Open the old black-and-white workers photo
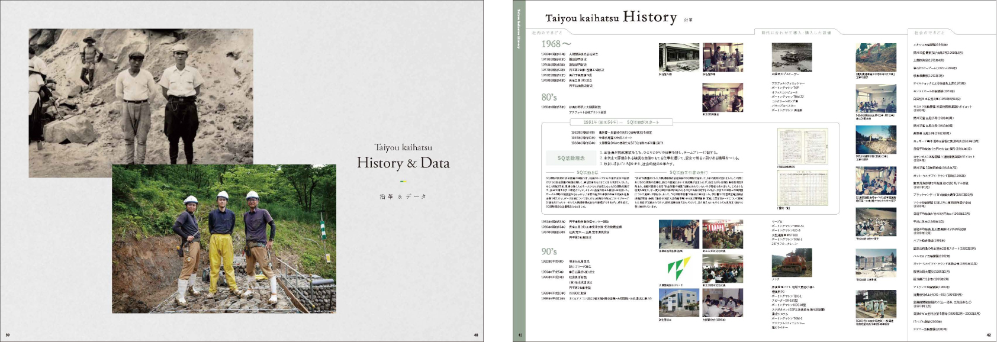This screenshot has width=997, height=342. pyautogui.click(x=140, y=95)
